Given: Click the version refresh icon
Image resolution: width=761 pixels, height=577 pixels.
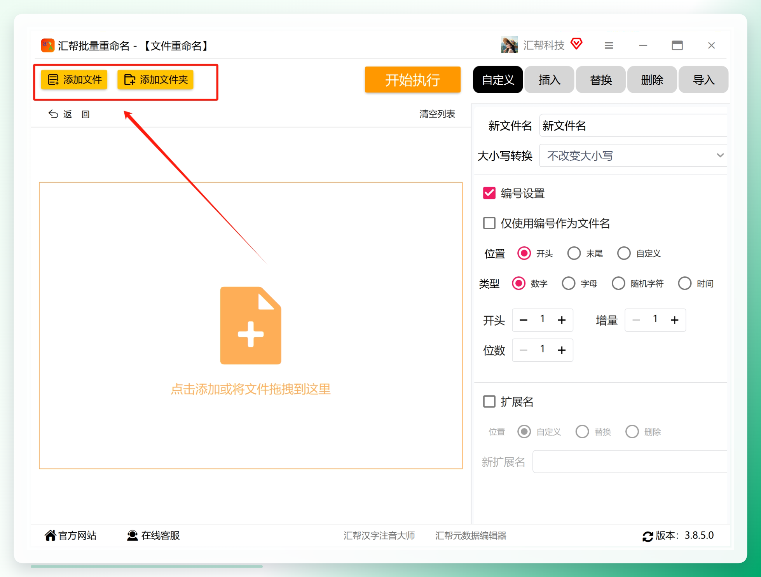Looking at the screenshot, I should [648, 536].
